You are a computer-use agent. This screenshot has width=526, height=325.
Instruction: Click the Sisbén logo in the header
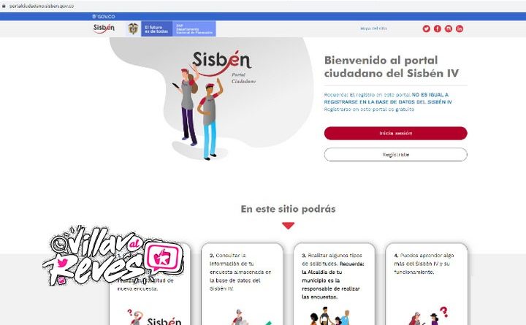[x=104, y=28]
